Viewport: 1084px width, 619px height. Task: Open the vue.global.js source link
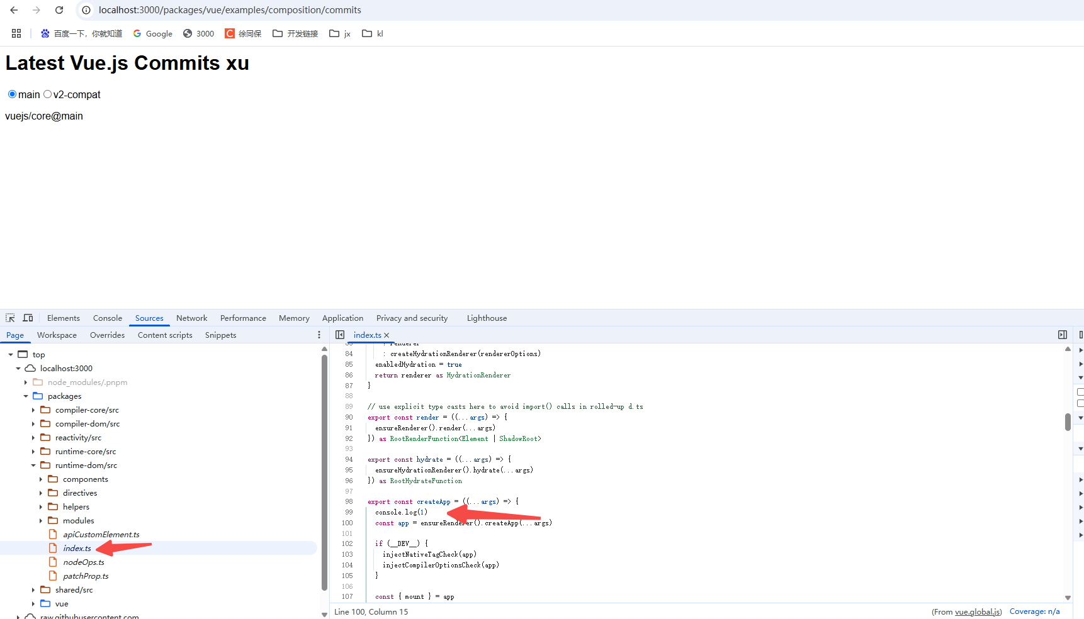977,611
